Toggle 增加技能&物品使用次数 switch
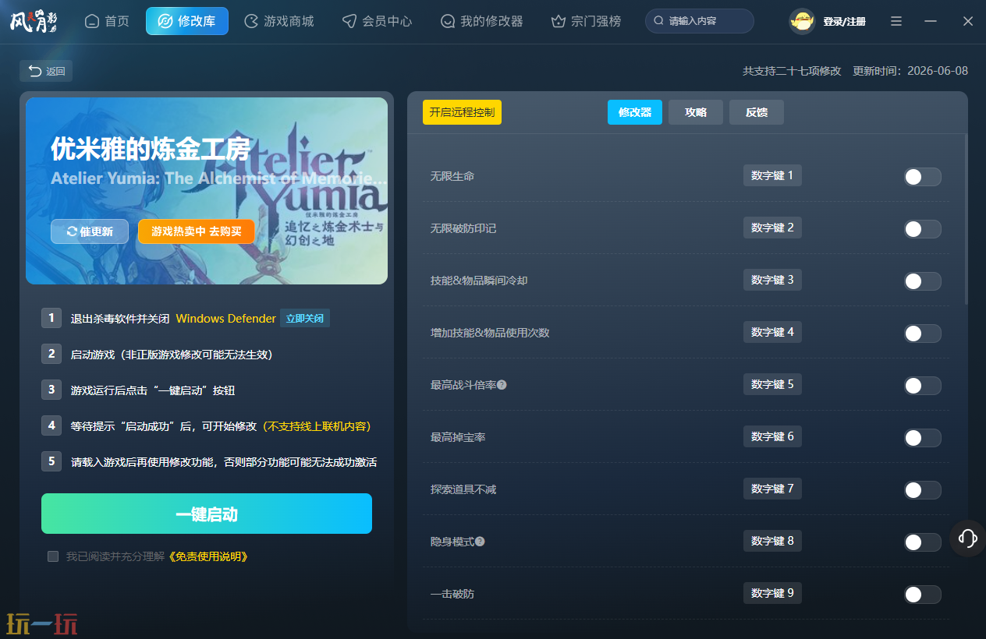Image resolution: width=986 pixels, height=639 pixels. [x=923, y=334]
